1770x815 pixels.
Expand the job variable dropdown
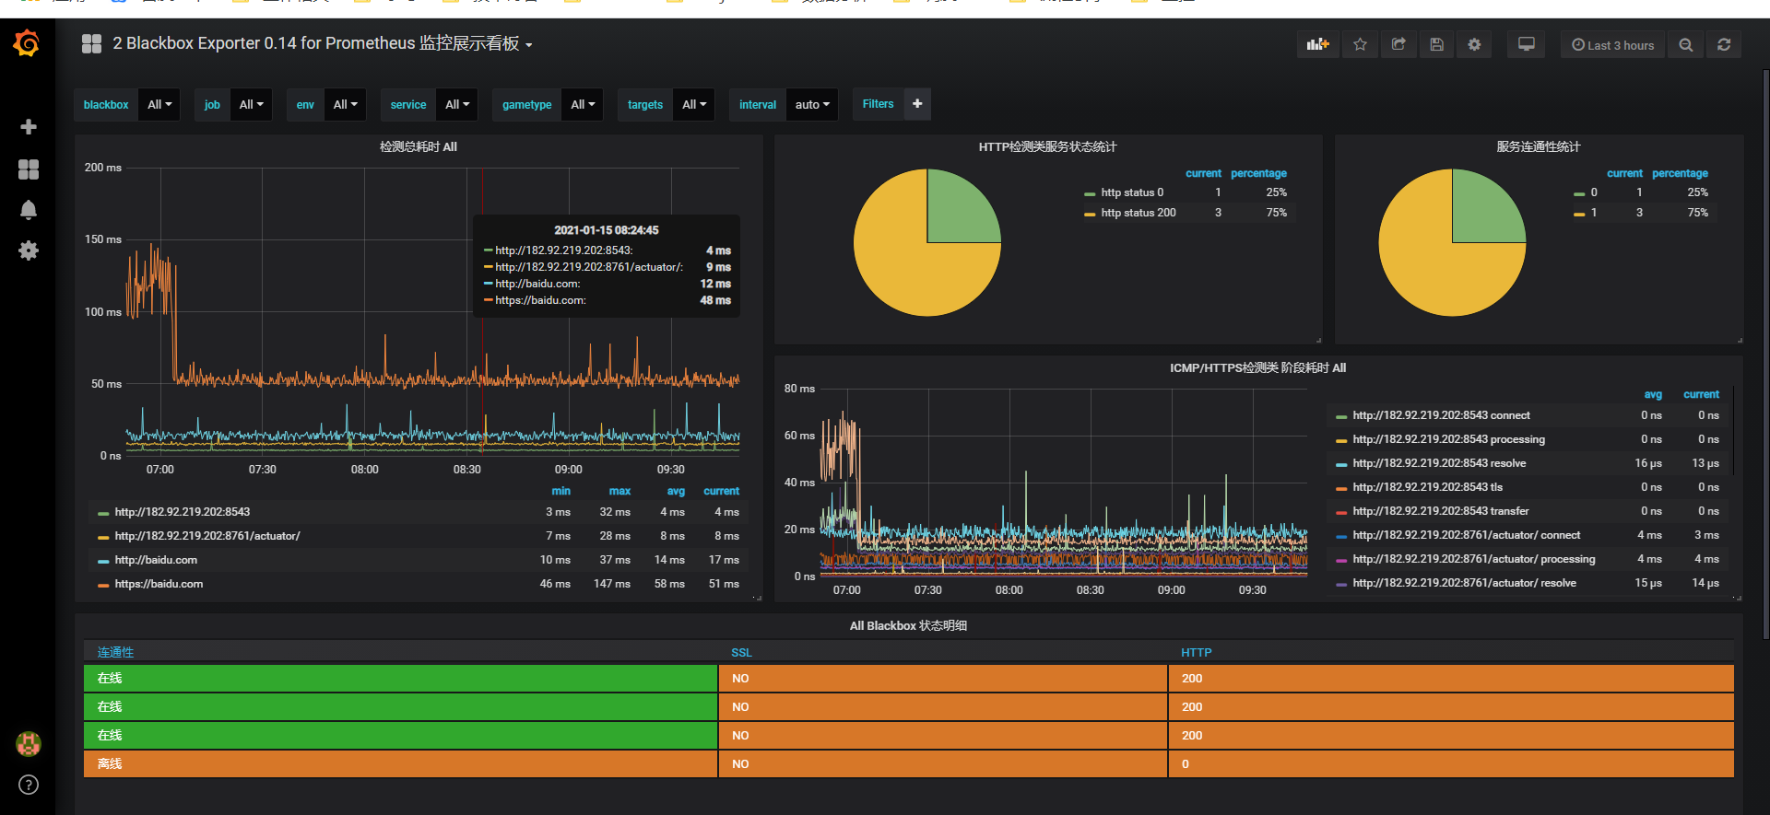252,105
